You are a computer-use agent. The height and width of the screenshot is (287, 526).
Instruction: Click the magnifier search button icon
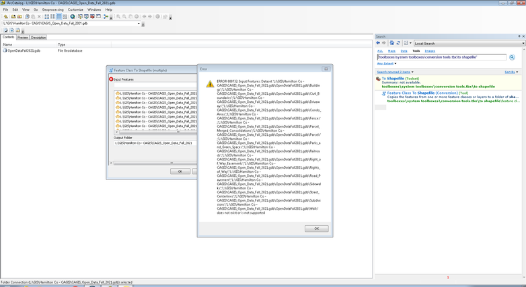point(512,57)
